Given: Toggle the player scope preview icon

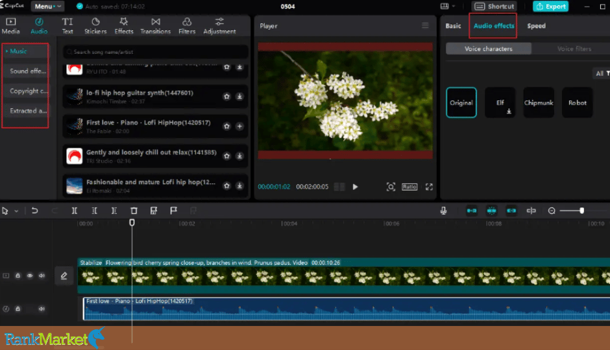Looking at the screenshot, I should click(x=391, y=187).
